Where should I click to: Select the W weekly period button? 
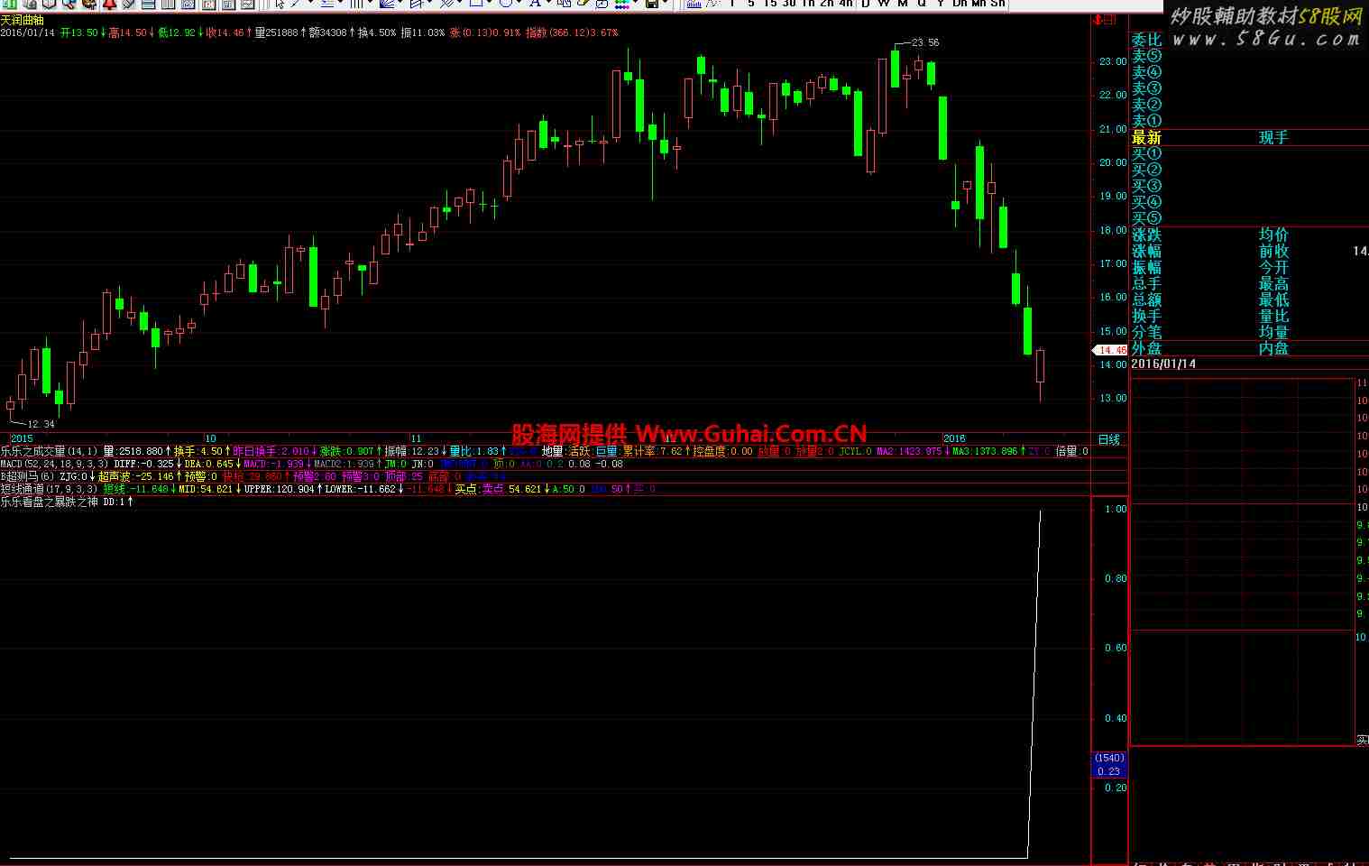tap(884, 4)
